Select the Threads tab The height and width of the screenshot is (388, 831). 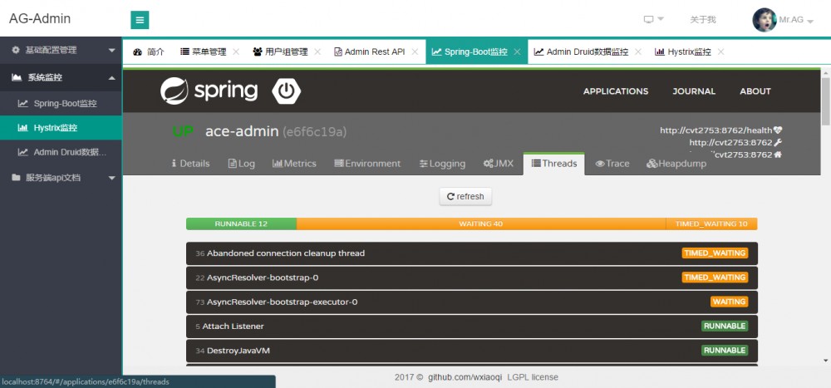point(553,164)
